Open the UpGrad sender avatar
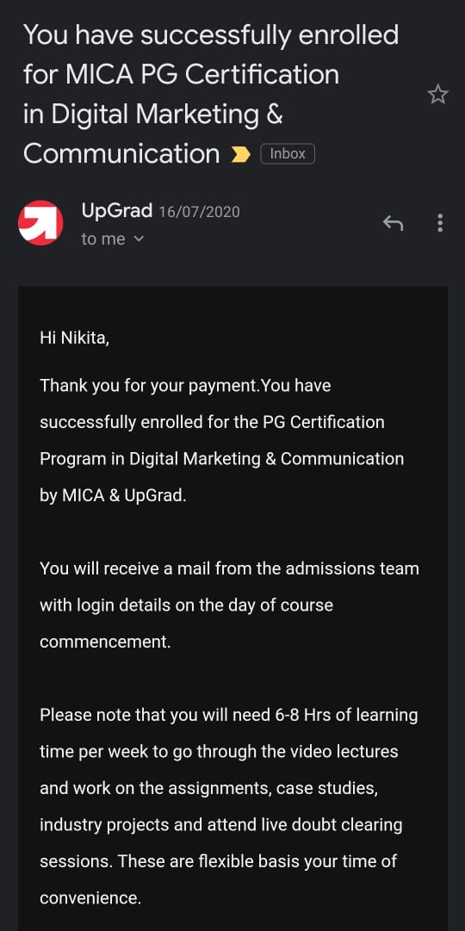The width and height of the screenshot is (465, 931). point(41,223)
